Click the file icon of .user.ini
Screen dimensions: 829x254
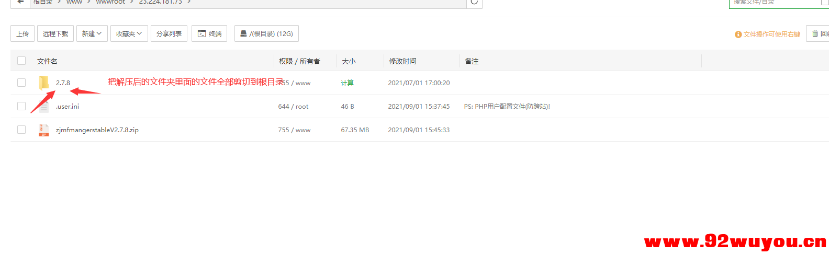click(44, 106)
